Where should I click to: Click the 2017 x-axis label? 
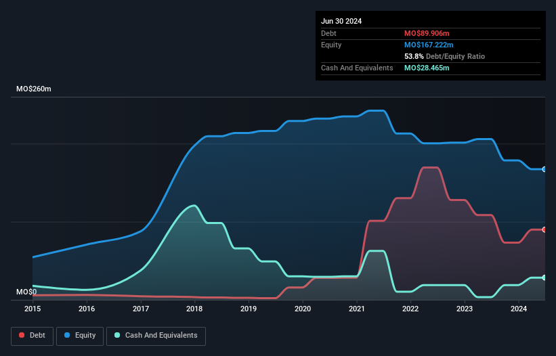pyautogui.click(x=141, y=309)
